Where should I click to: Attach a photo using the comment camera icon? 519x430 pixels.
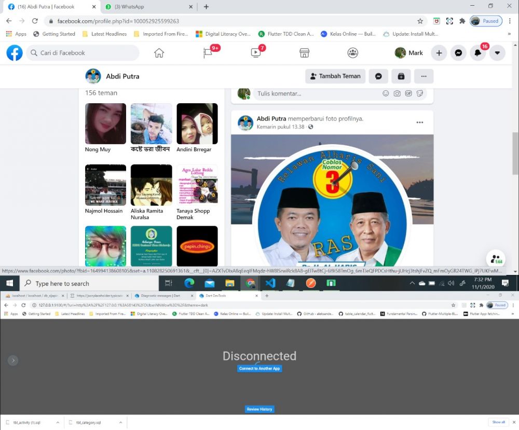pyautogui.click(x=397, y=93)
